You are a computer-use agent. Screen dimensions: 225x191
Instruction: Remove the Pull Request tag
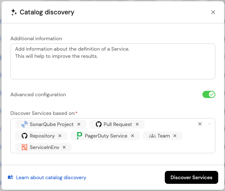[137, 124]
